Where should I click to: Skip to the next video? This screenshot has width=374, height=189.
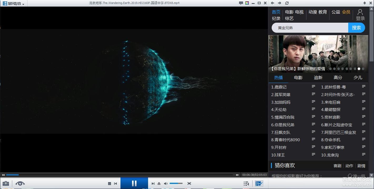pos(153,183)
